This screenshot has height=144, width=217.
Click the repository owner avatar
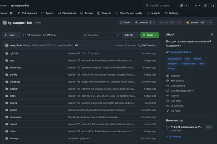click(5, 23)
